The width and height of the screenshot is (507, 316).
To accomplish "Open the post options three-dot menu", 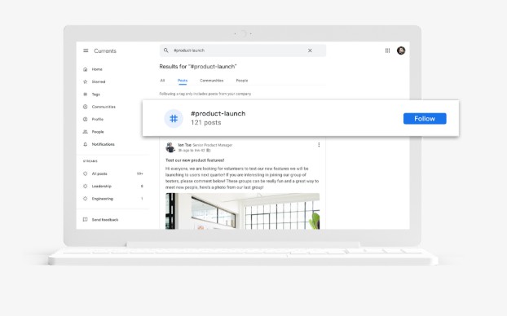I will (319, 145).
